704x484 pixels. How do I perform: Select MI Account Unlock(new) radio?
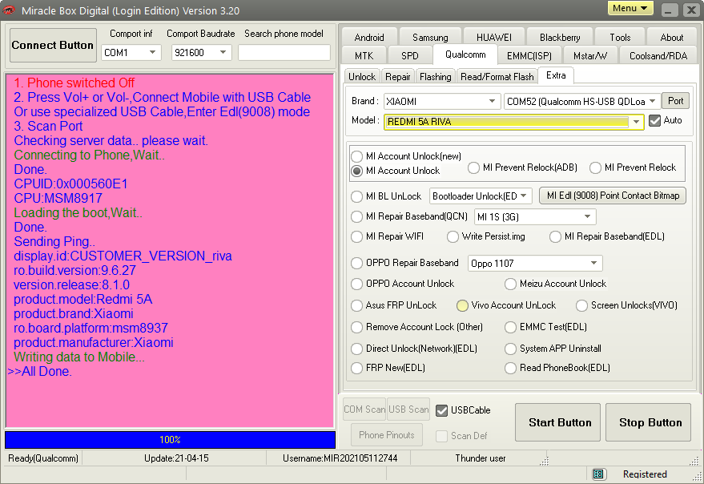(357, 156)
